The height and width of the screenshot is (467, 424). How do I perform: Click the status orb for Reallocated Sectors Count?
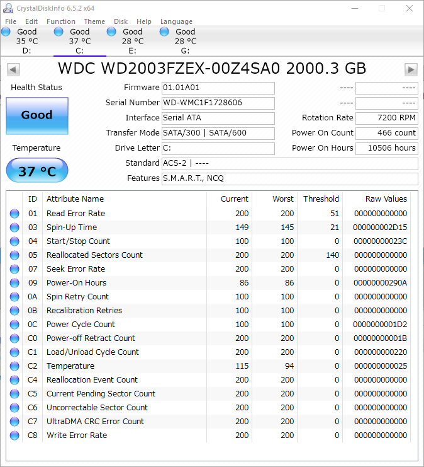pos(14,255)
